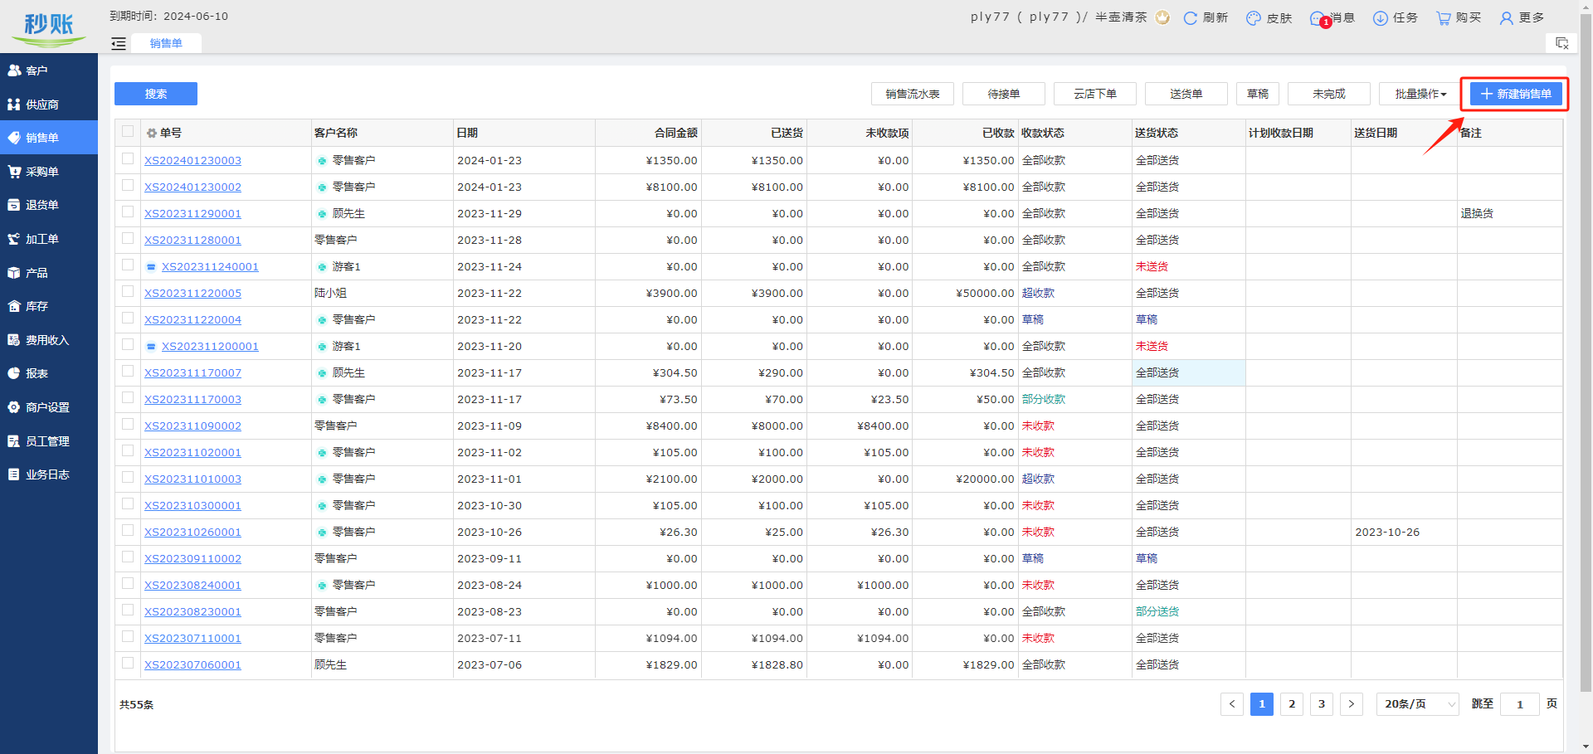Filter by 送货单

click(1186, 94)
